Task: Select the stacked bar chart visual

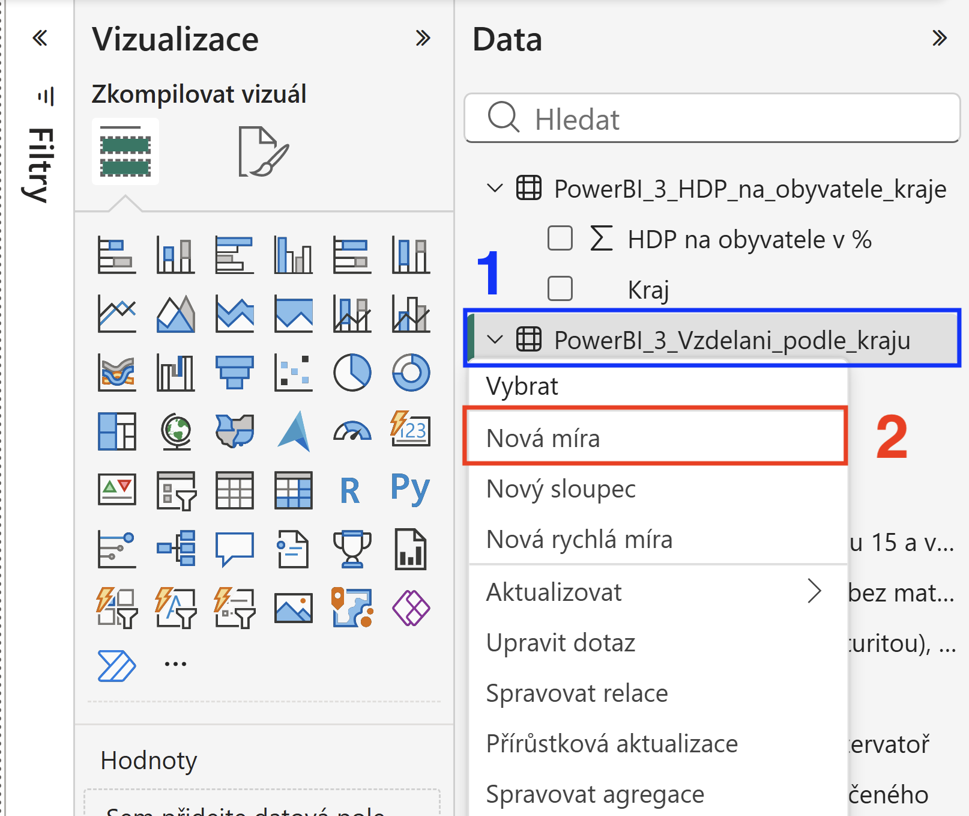Action: (x=116, y=255)
